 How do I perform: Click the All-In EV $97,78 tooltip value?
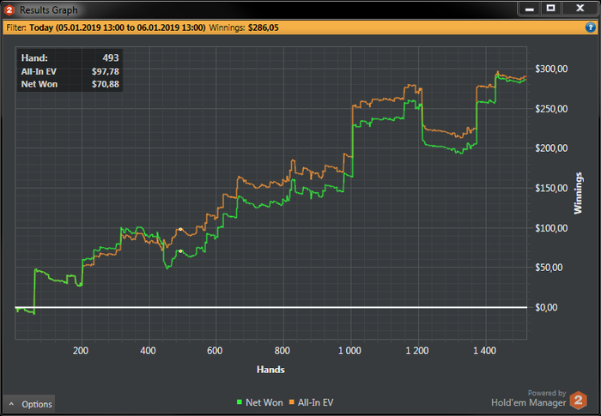coord(105,72)
